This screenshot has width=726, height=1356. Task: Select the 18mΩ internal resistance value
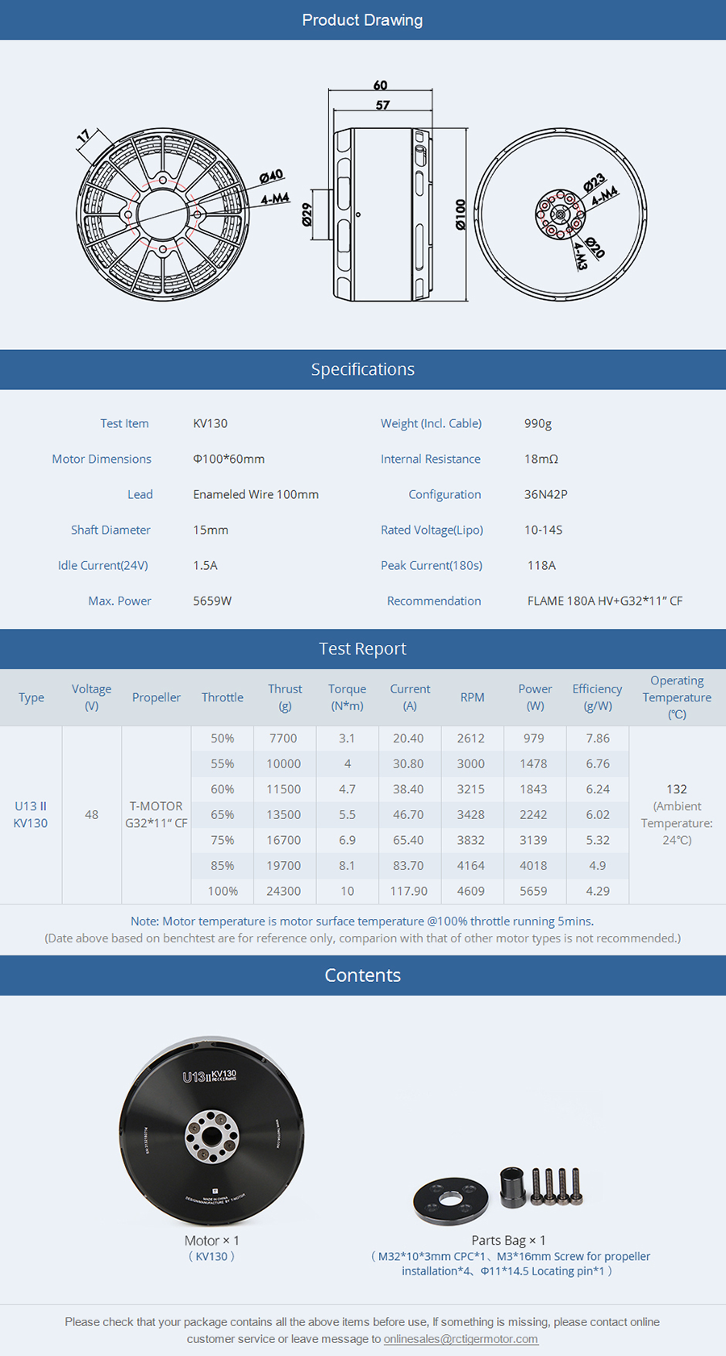point(541,459)
